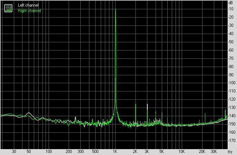Image resolution: width=237 pixels, height=155 pixels.
Task: Click the 5K frequency axis label
Action: [162, 151]
